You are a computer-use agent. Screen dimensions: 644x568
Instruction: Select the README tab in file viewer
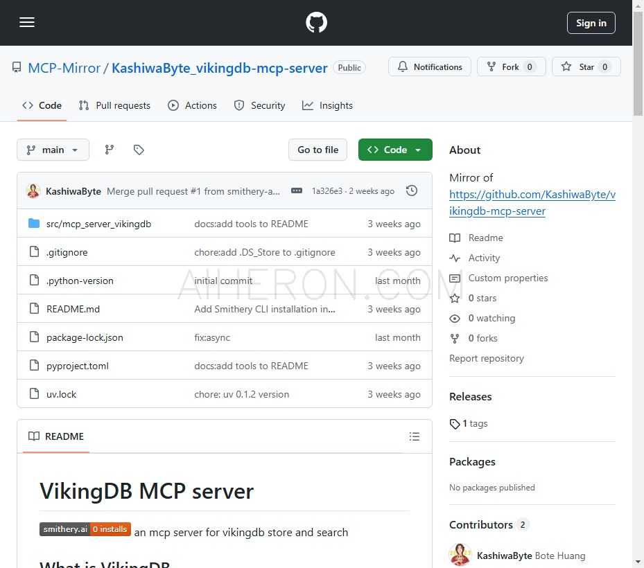pos(56,436)
